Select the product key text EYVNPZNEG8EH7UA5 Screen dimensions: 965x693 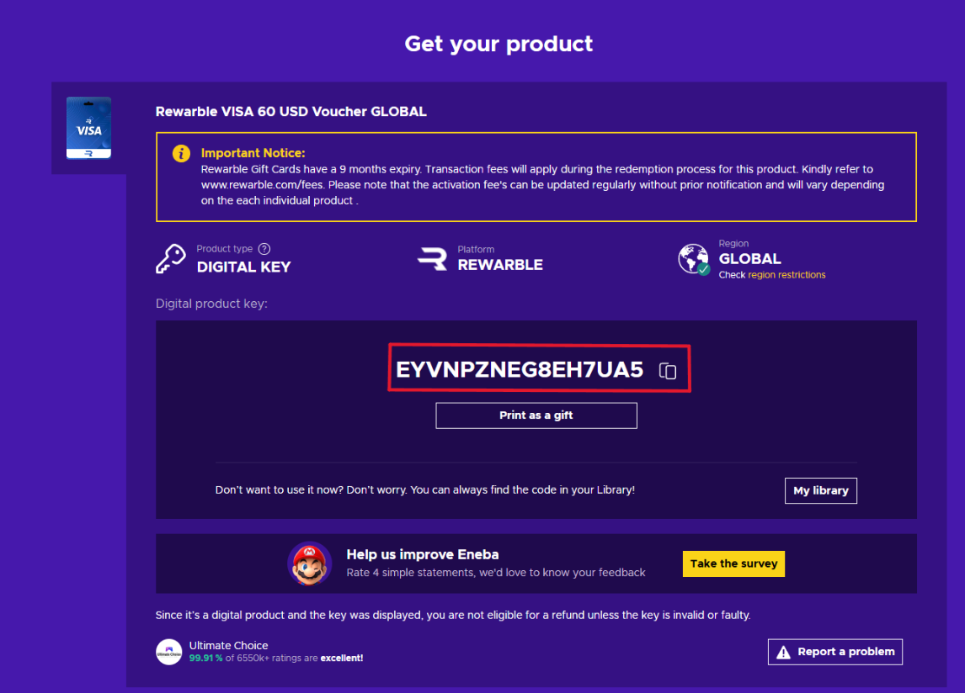(x=520, y=370)
